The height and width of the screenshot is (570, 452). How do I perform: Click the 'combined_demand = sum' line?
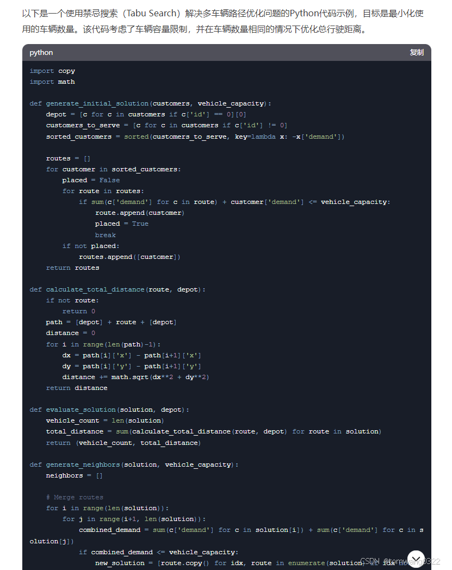point(227,536)
